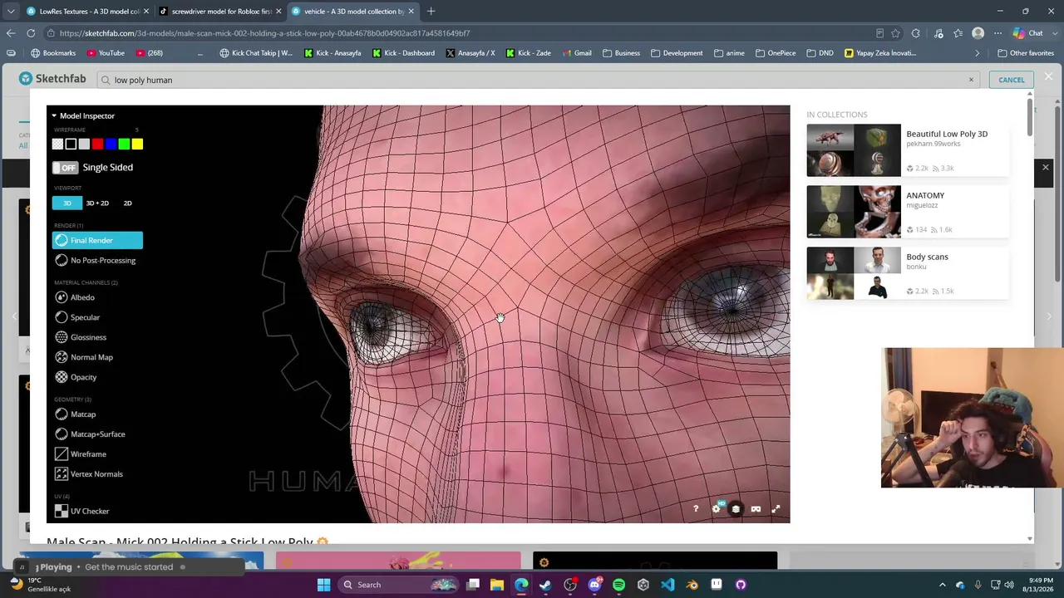The image size is (1064, 598).
Task: Expand the bookmarks bar overflow chevron
Action: [x=978, y=53]
